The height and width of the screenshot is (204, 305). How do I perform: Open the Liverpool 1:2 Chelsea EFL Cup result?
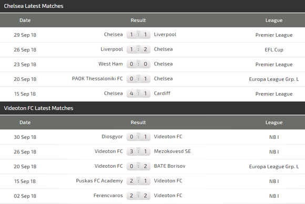[x=138, y=49]
